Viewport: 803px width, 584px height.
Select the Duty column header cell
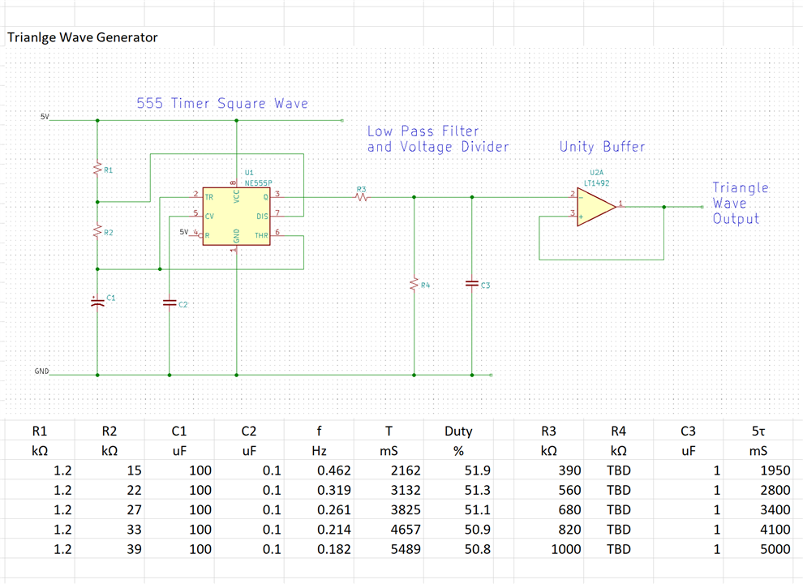[458, 431]
